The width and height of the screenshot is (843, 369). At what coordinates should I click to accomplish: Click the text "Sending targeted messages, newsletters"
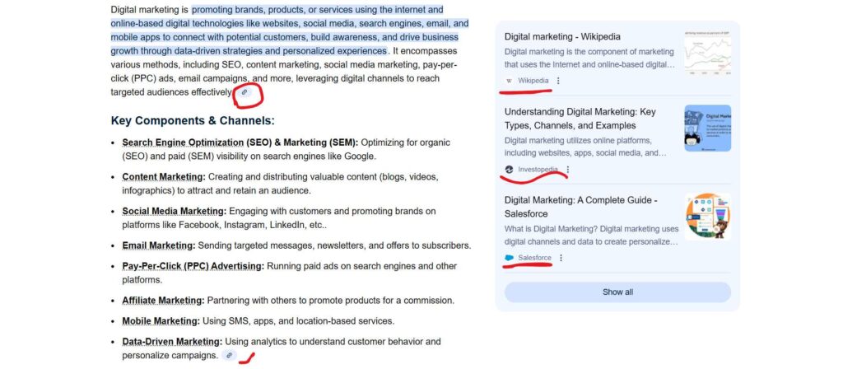point(283,245)
